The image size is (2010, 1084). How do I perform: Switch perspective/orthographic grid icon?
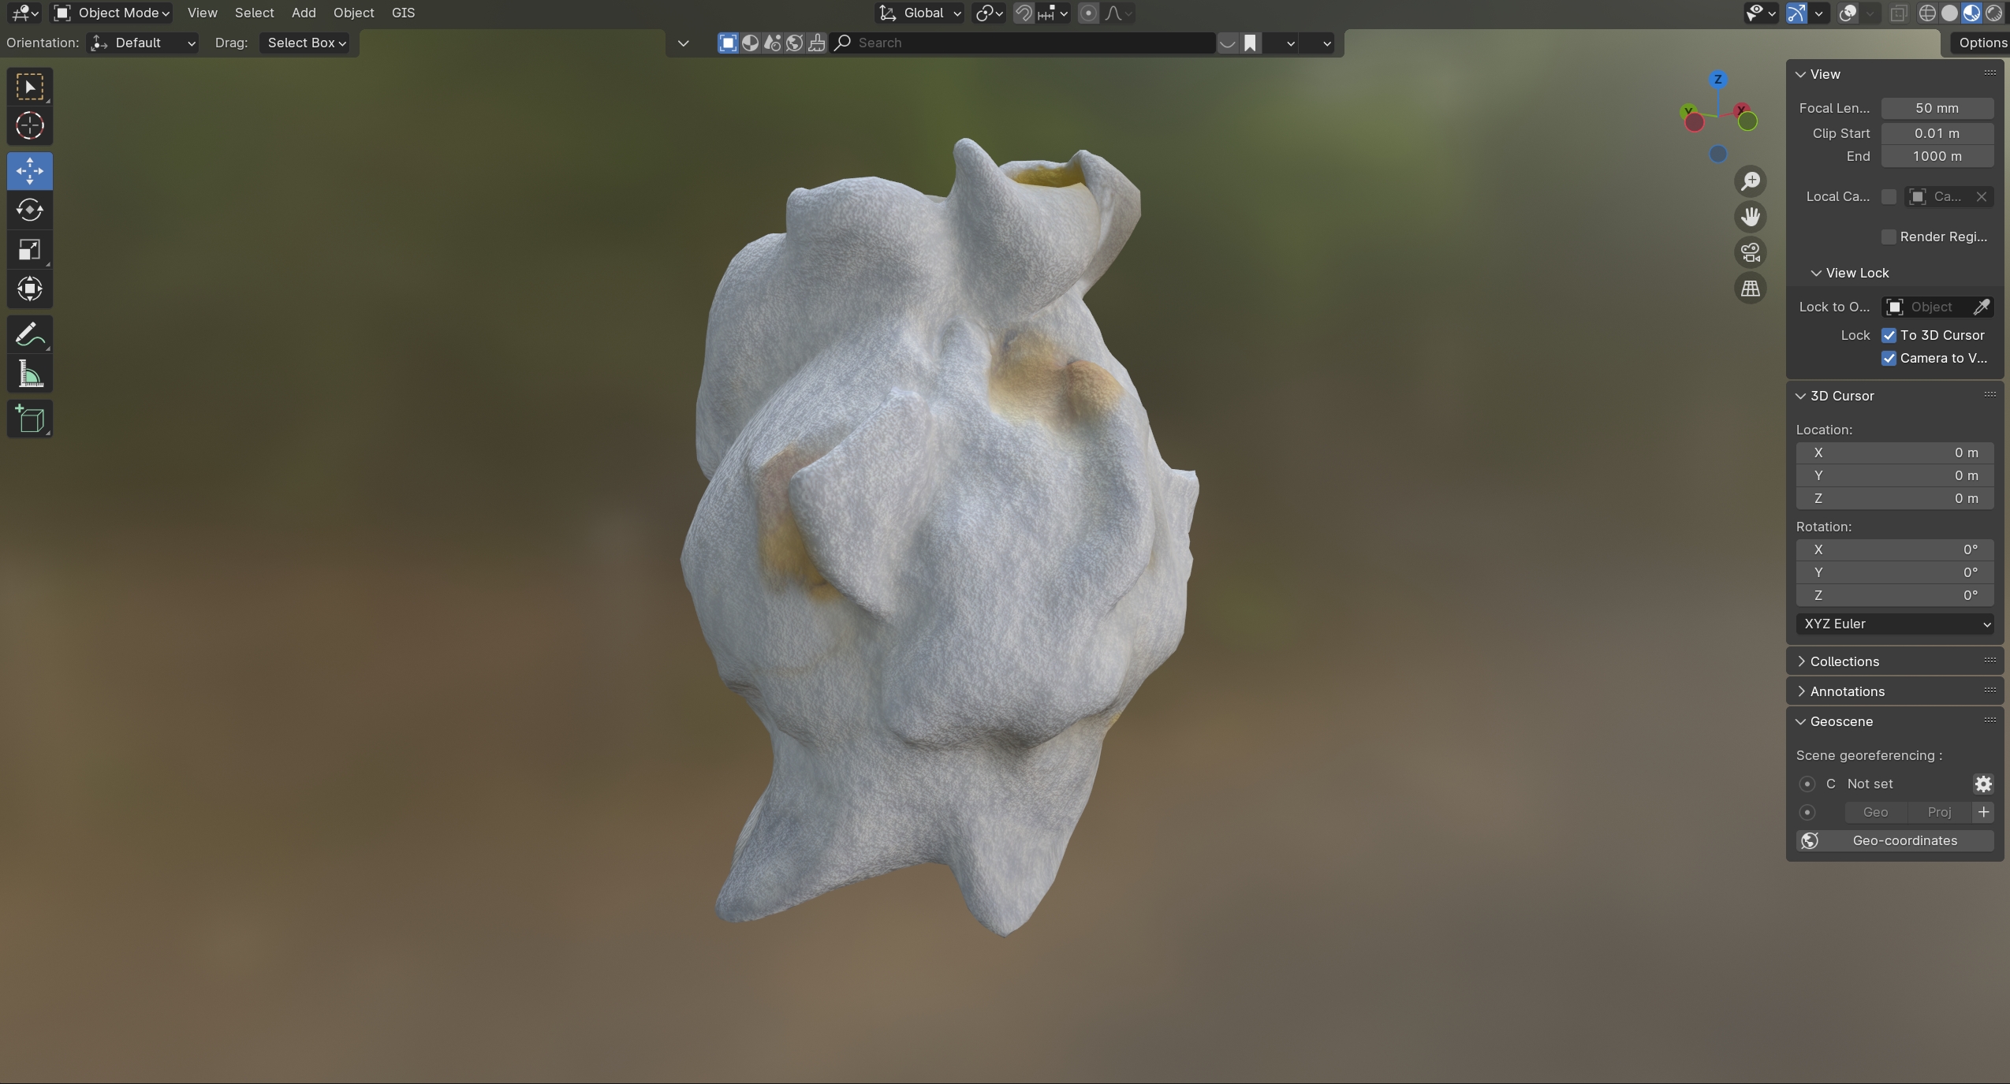coord(1750,289)
